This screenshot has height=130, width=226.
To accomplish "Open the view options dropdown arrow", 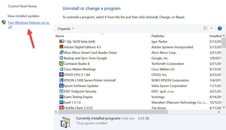I will [x=212, y=29].
